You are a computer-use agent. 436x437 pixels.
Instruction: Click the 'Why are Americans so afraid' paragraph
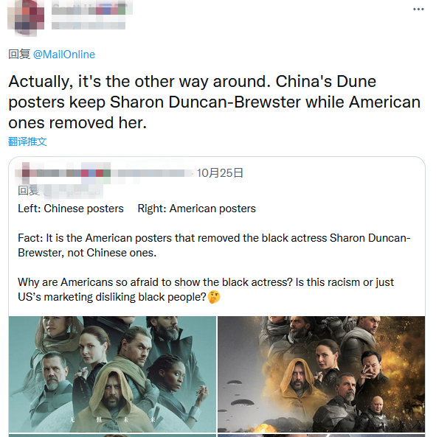click(x=206, y=290)
